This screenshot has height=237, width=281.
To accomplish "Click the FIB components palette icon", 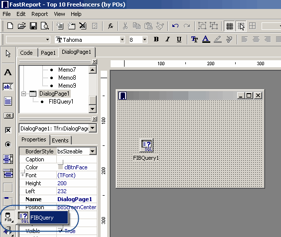I will (x=8, y=217).
